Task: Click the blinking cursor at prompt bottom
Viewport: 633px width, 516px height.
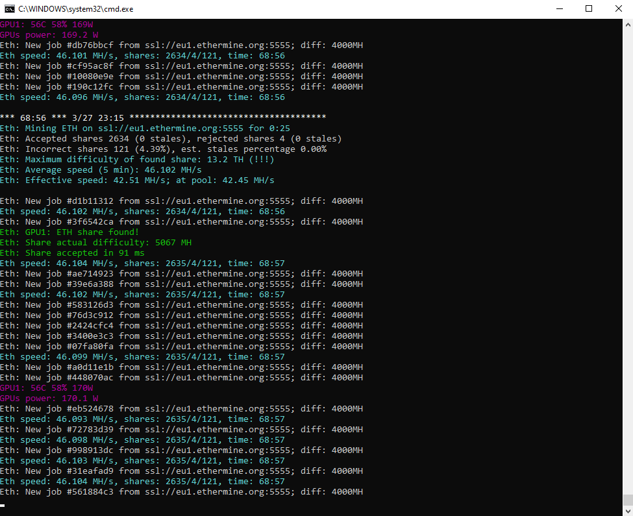Action: click(3, 505)
